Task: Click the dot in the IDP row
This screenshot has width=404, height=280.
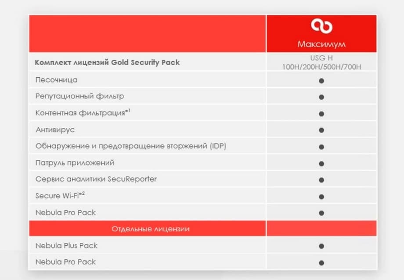Action: coord(321,147)
